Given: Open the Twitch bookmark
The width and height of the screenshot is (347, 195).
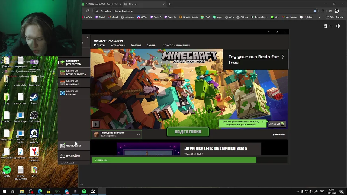Looking at the screenshot, I should click(100, 17).
